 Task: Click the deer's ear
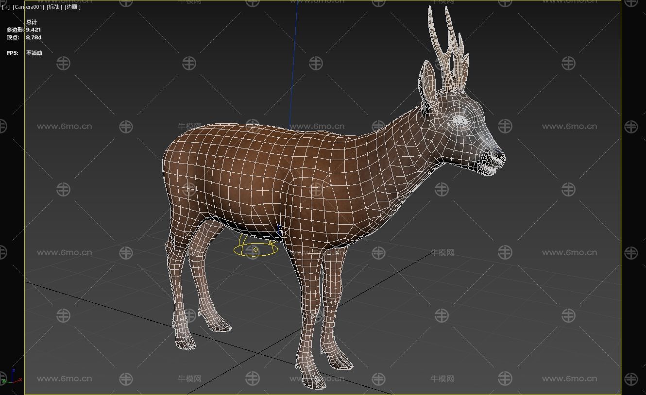[428, 85]
